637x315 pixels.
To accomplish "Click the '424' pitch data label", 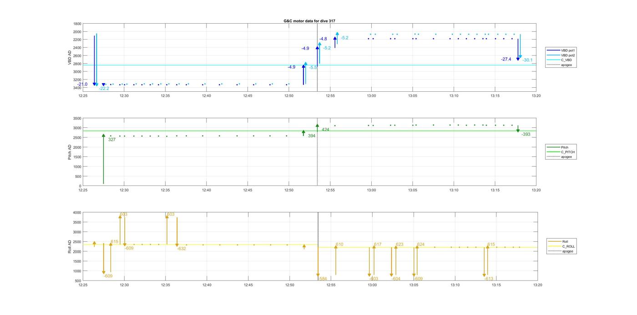I will tap(325, 130).
